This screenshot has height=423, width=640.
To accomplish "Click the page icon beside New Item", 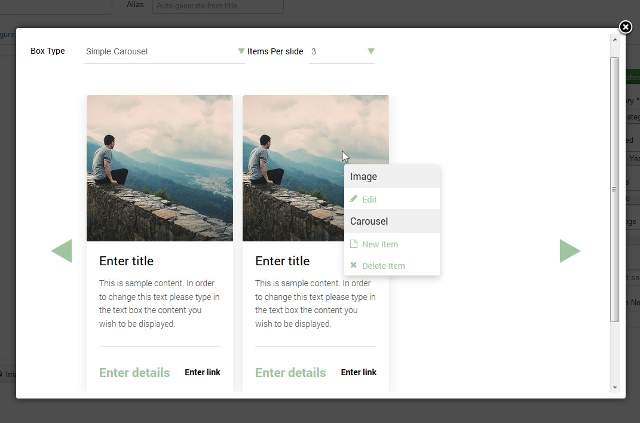I will (x=354, y=244).
